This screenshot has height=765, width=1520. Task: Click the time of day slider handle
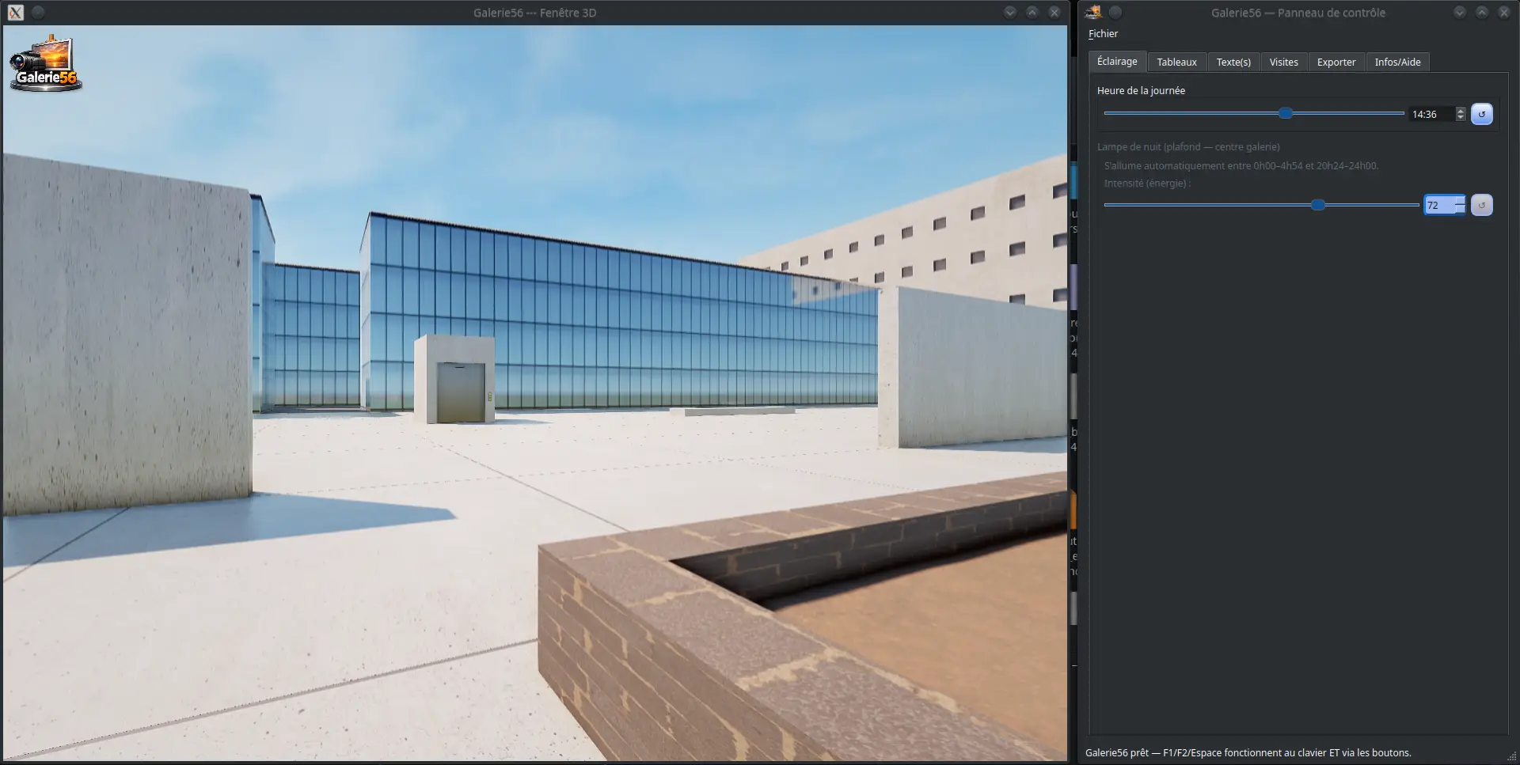(x=1286, y=113)
